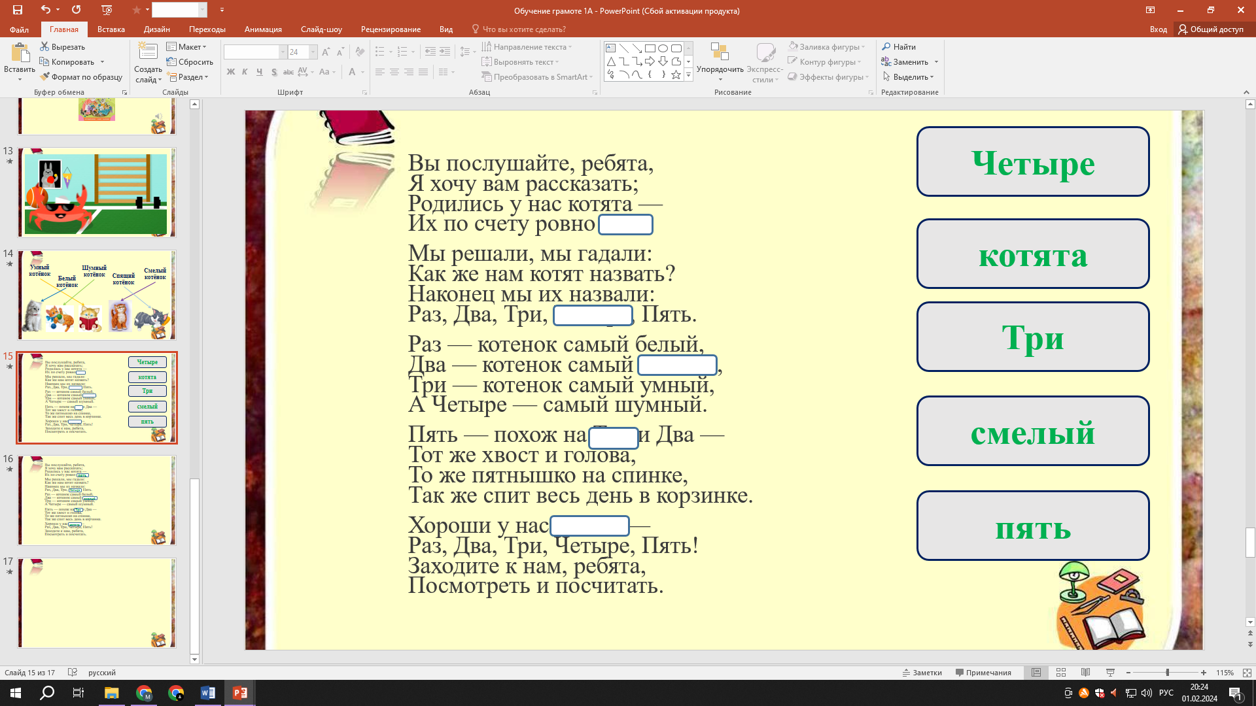
Task: Switch to Slide Sorter view icon
Action: pos(1061,673)
